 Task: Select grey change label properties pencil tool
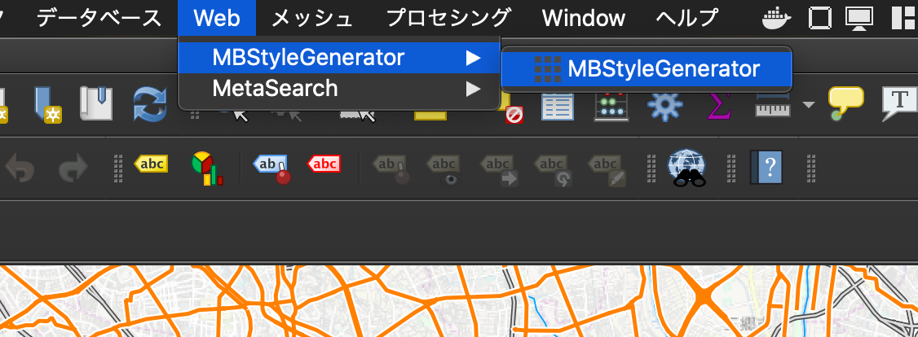pyautogui.click(x=607, y=169)
